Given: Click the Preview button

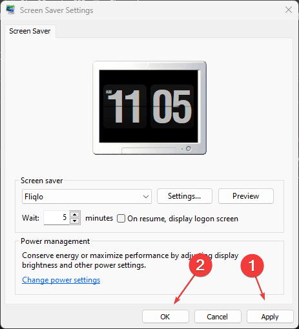Looking at the screenshot, I should [246, 196].
